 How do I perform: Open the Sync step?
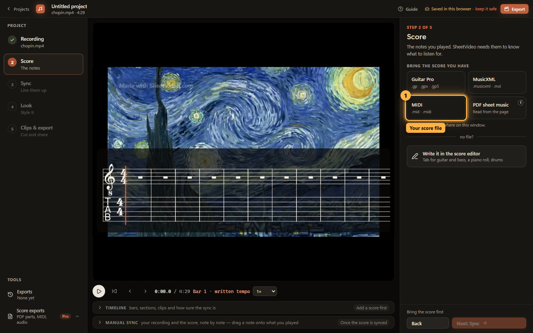click(x=43, y=87)
